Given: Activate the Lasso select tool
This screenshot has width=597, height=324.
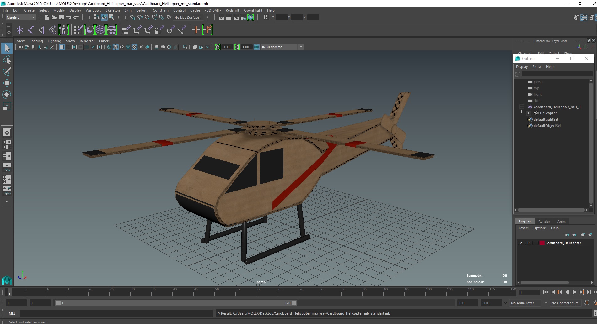Looking at the screenshot, I should click(7, 60).
